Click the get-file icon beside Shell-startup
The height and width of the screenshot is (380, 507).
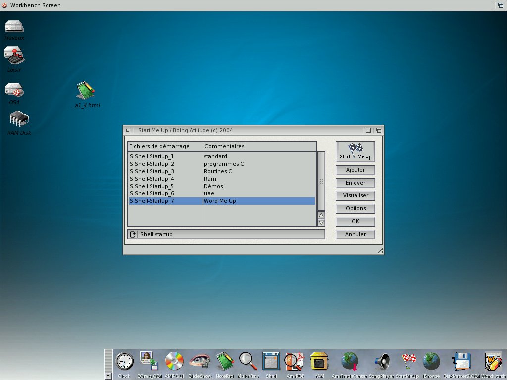coord(133,234)
